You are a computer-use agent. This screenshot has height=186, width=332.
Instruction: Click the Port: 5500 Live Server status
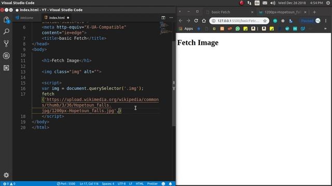click(66, 184)
